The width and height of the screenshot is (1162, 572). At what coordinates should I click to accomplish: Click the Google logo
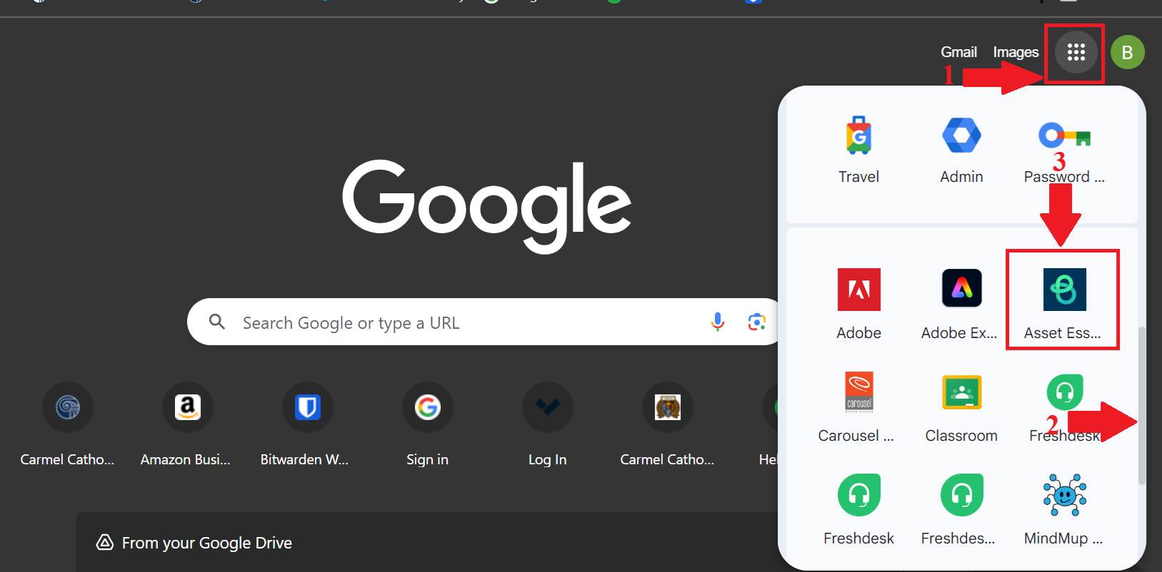pos(486,205)
